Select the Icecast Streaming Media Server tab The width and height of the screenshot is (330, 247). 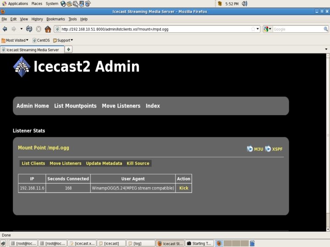click(x=32, y=50)
